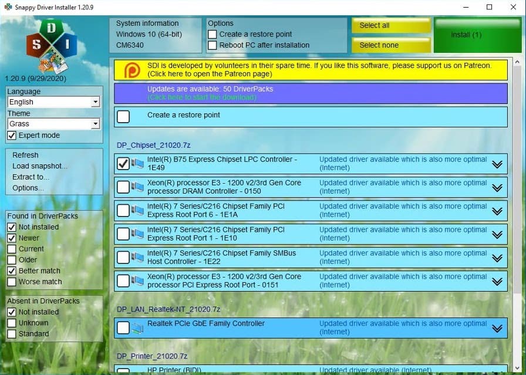The width and height of the screenshot is (526, 375).
Task: Click the Select all button
Action: tap(390, 26)
